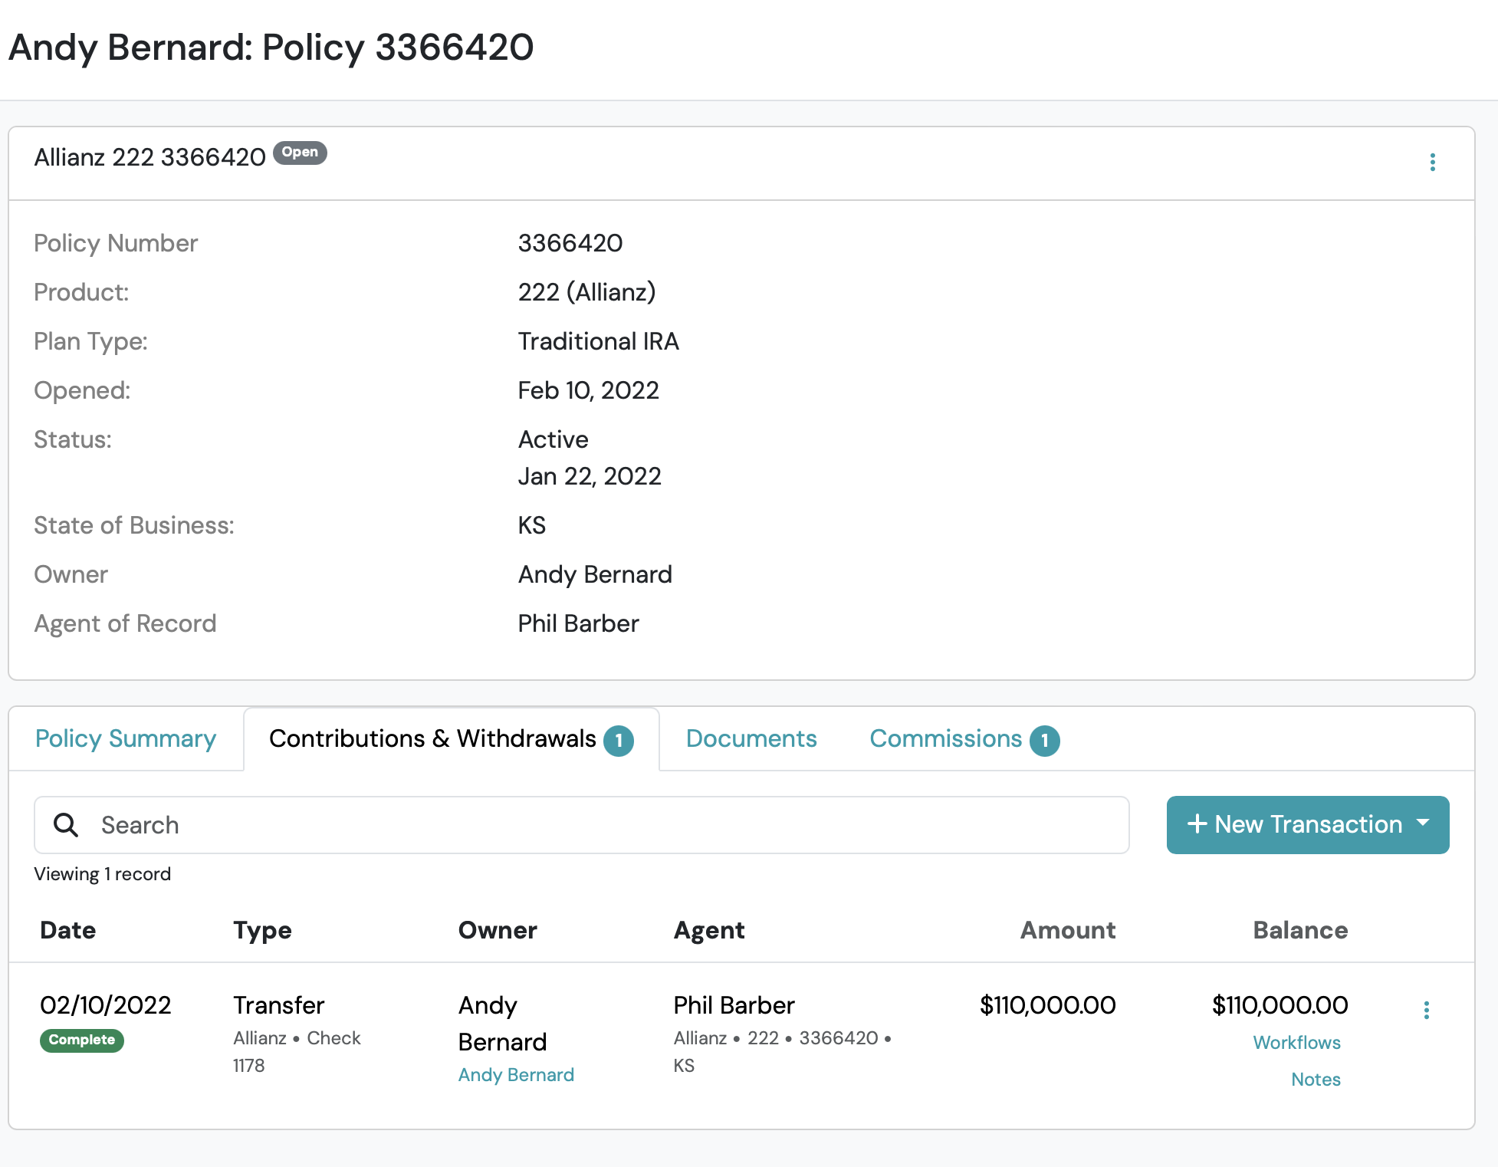Viewport: 1498px width, 1167px height.
Task: Sort by the Date column header
Action: point(68,930)
